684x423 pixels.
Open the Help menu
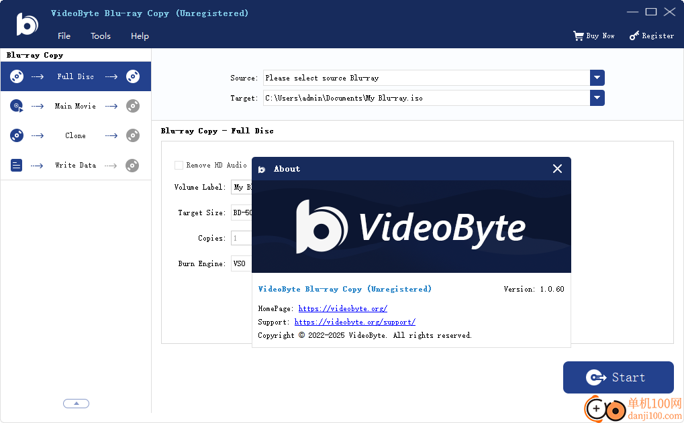point(140,36)
